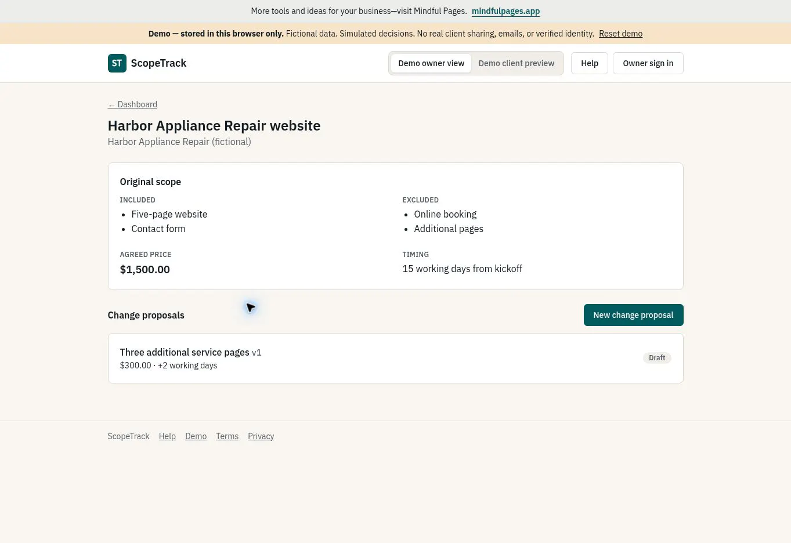Switch to Demo client preview
The height and width of the screenshot is (543, 791).
coord(517,63)
